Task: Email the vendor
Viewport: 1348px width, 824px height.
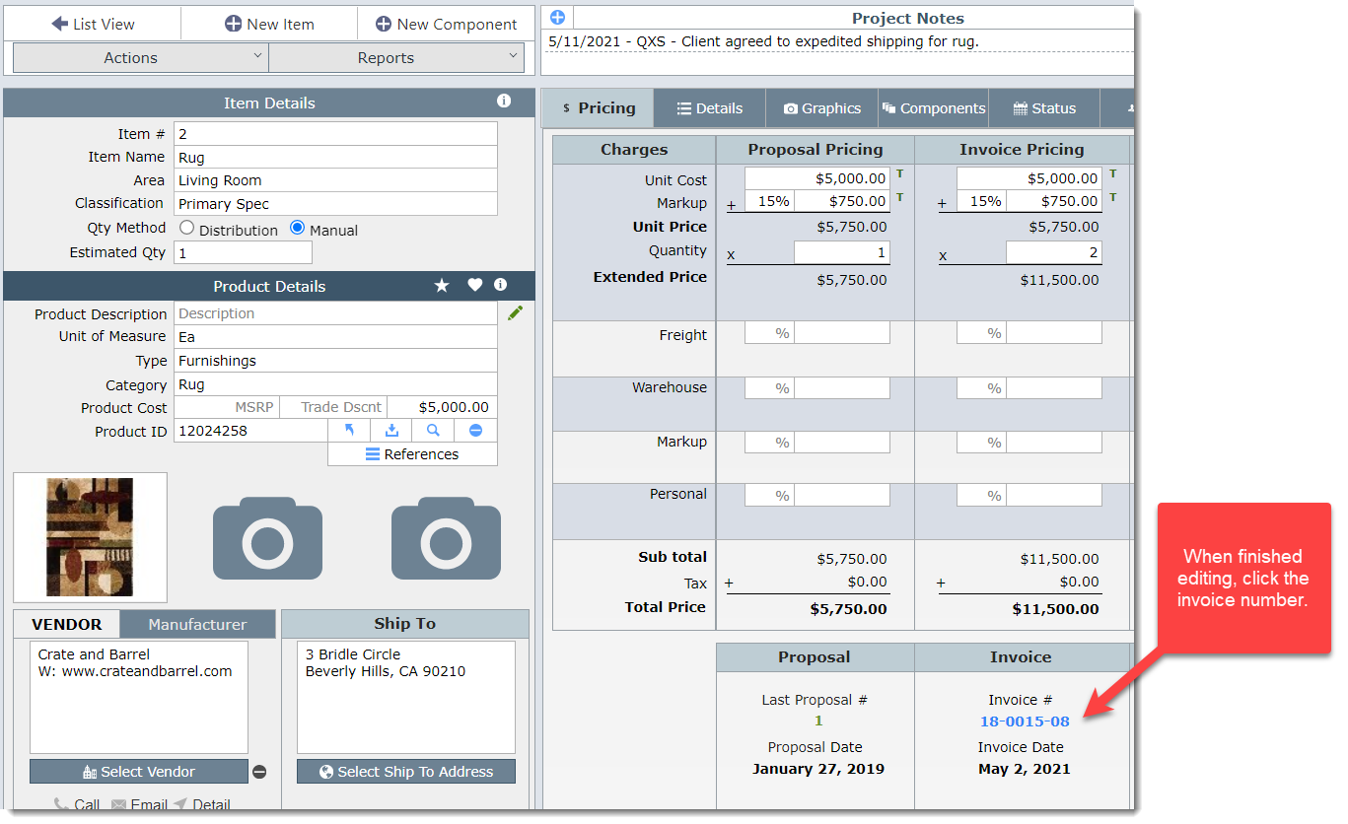Action: point(139,804)
